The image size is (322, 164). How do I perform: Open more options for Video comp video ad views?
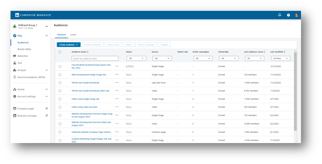(x=117, y=107)
